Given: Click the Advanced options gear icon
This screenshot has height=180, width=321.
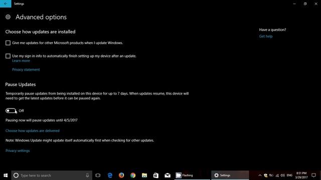Looking at the screenshot, I should (8, 17).
